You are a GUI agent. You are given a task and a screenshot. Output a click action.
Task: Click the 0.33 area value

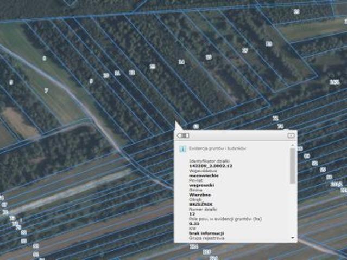click(x=193, y=223)
